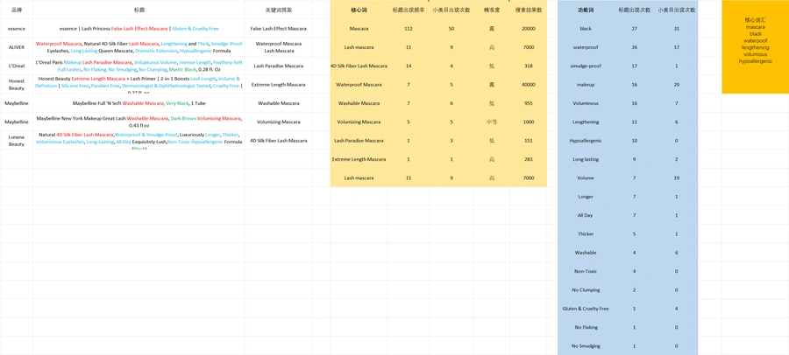This screenshot has width=789, height=355.
Task: Click the No Smudging function word cell
Action: pyautogui.click(x=586, y=346)
